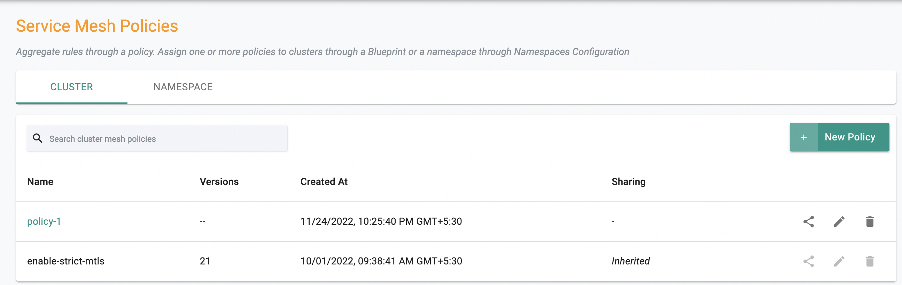Viewport: 902px width, 285px height.
Task: Click trash icon for enable-strict-mtls
Action: click(870, 261)
